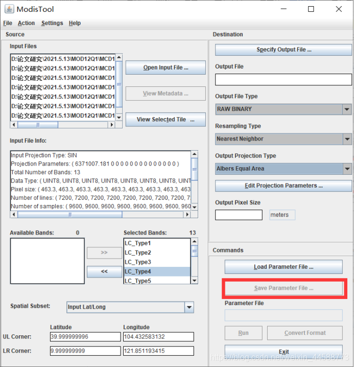The width and height of the screenshot is (354, 367).
Task: Click Specify Output File button
Action: coord(284,50)
